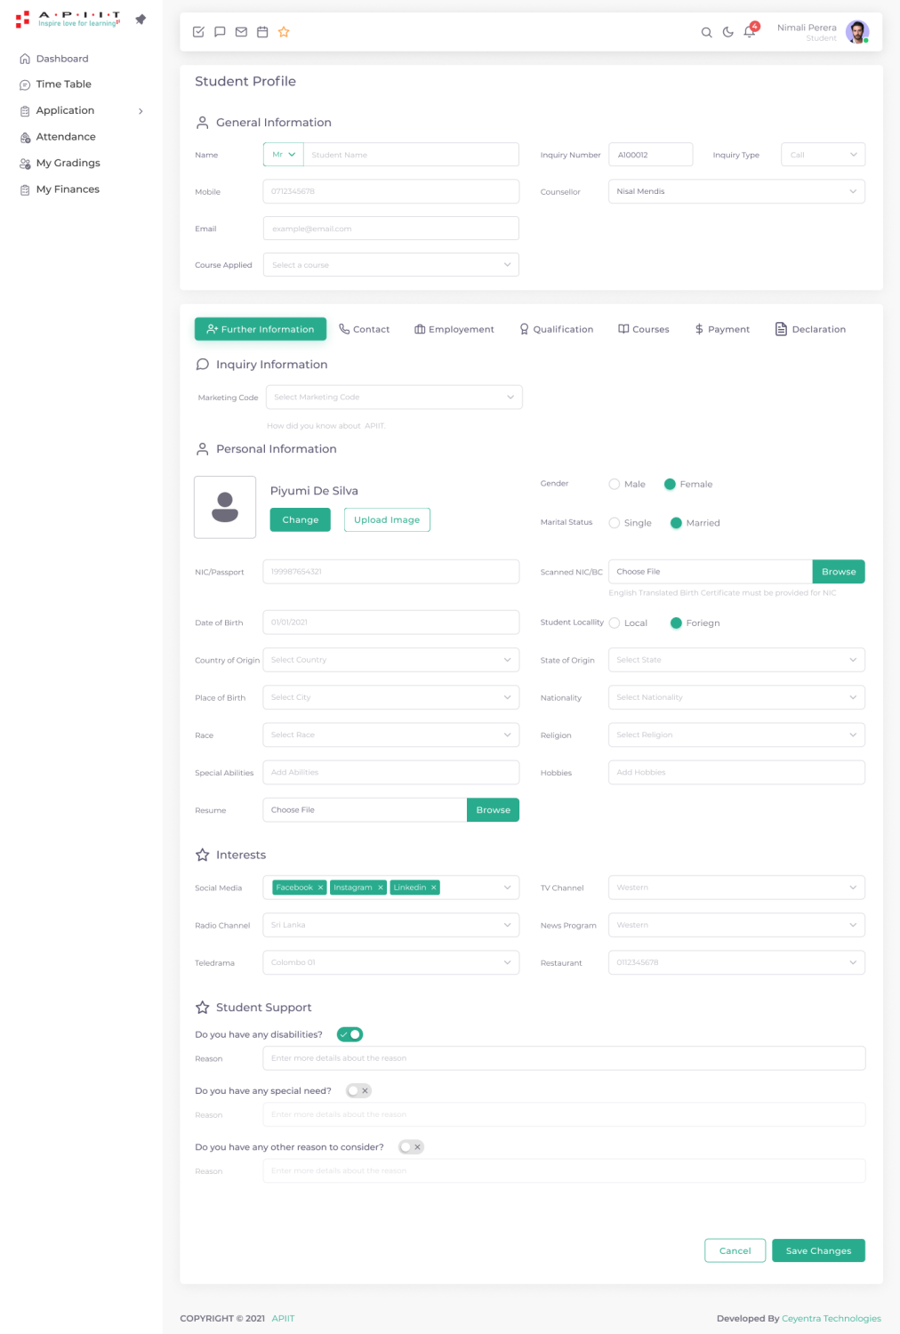This screenshot has width=900, height=1334.
Task: Click the pin icon beside the APIIT logo
Action: [x=141, y=20]
